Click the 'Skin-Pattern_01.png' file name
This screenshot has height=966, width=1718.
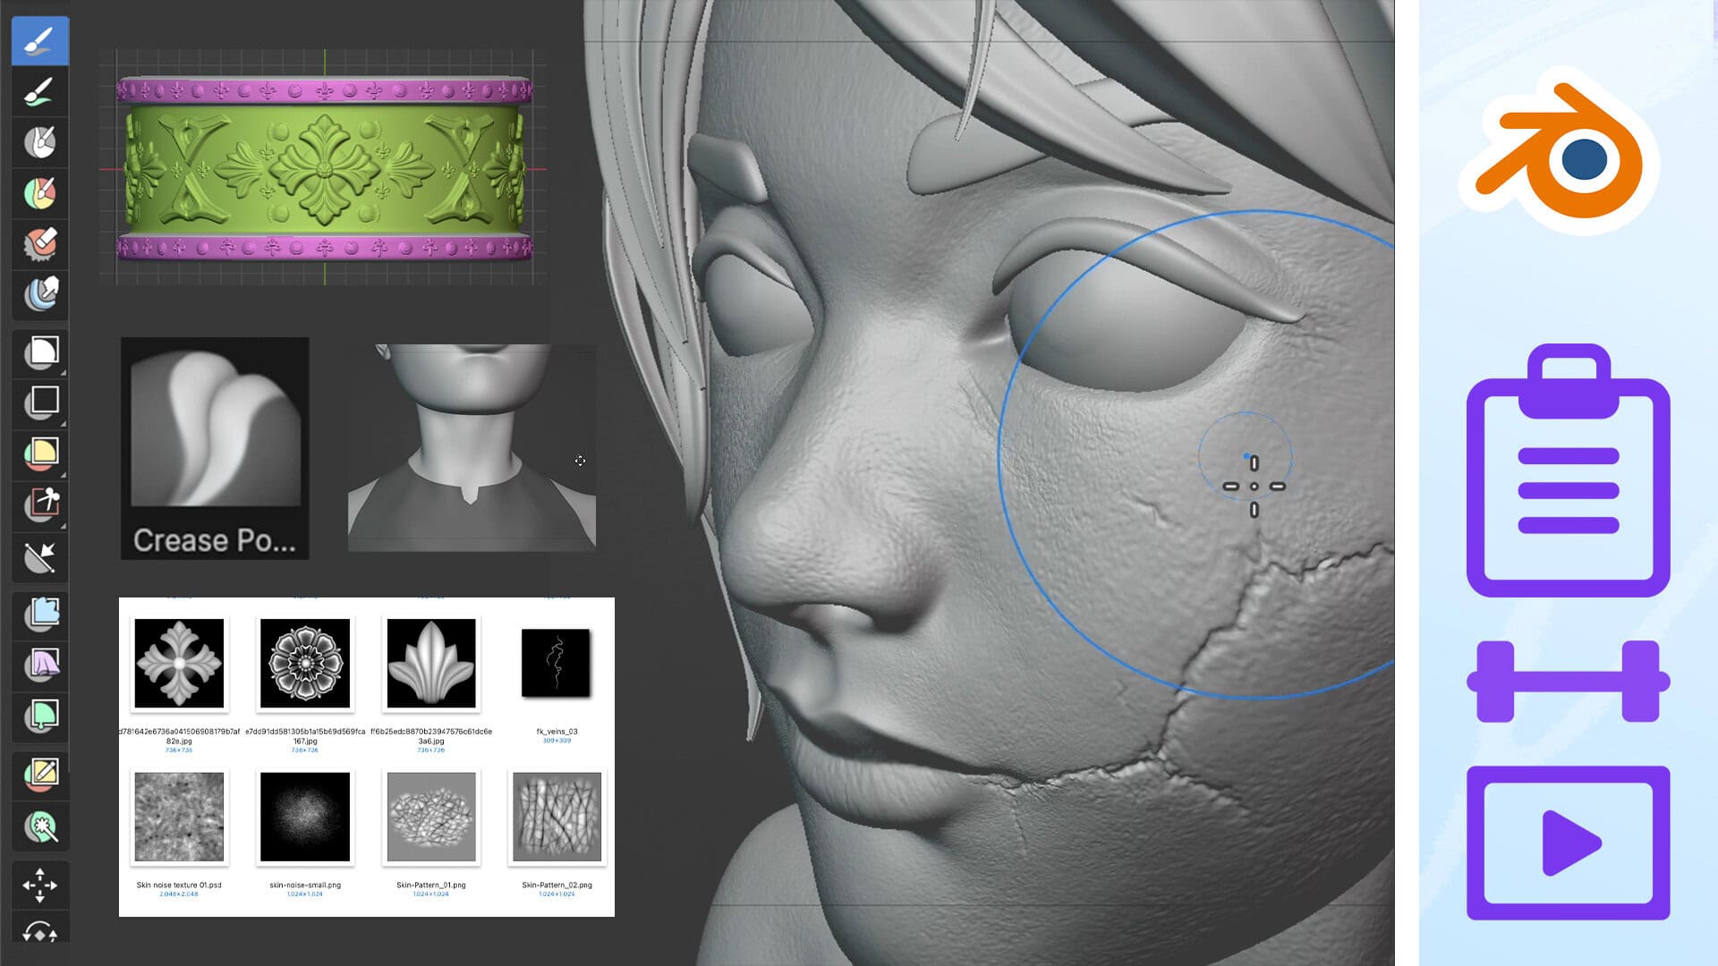(431, 885)
